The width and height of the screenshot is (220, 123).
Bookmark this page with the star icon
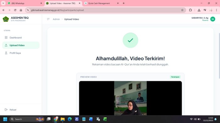pyautogui.click(x=182, y=10)
